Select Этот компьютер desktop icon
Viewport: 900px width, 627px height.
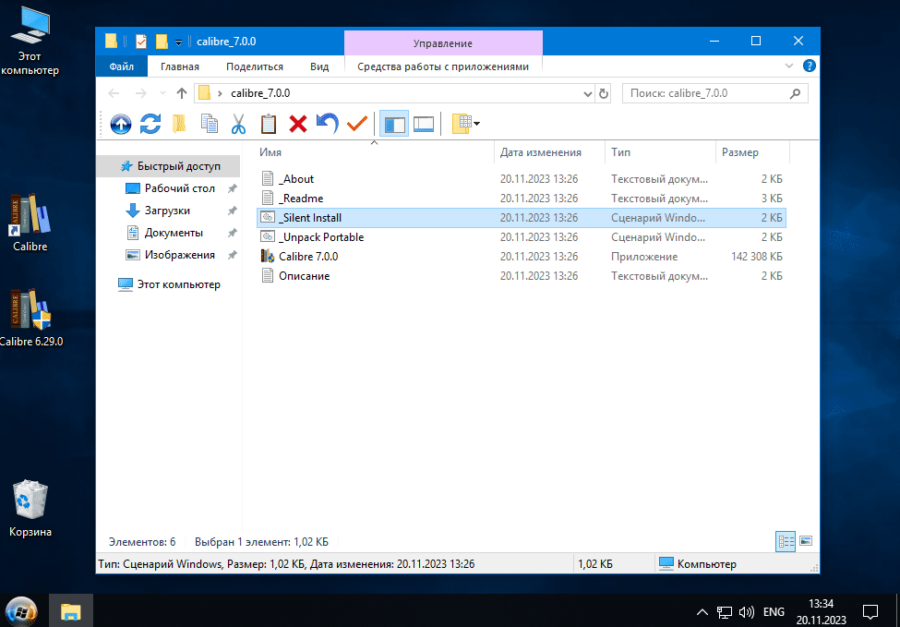tap(30, 43)
